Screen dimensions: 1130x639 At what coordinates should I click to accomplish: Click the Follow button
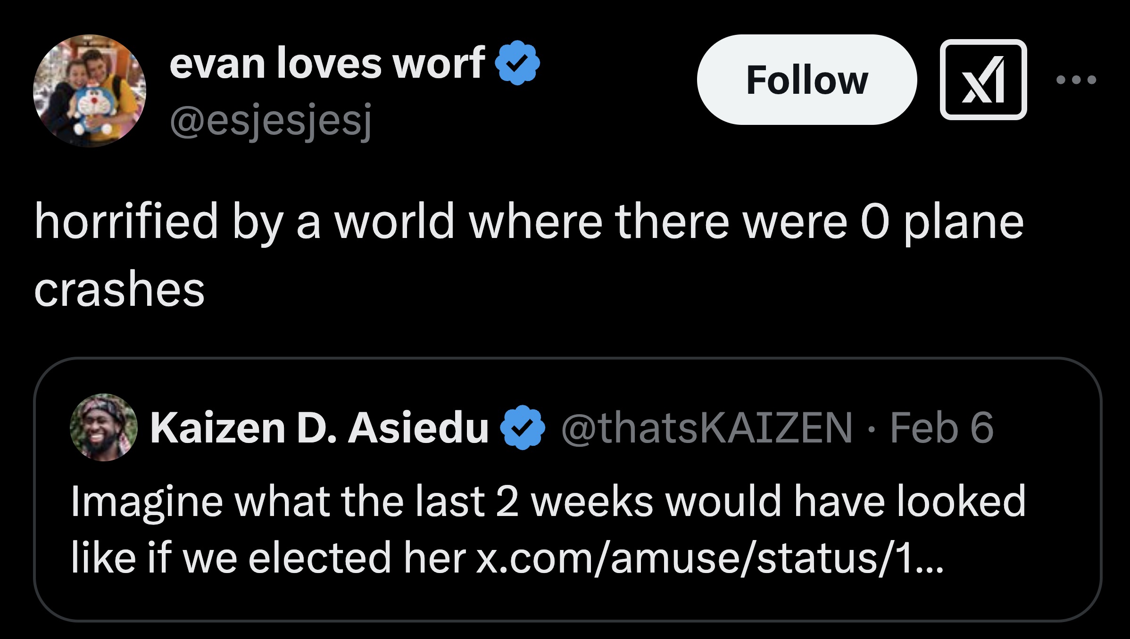pyautogui.click(x=806, y=80)
